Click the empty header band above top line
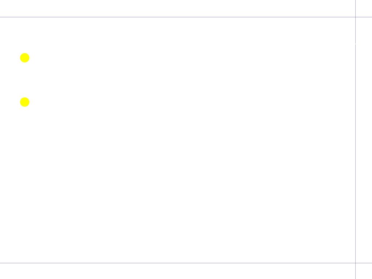The width and height of the screenshot is (372, 279). point(177,8)
